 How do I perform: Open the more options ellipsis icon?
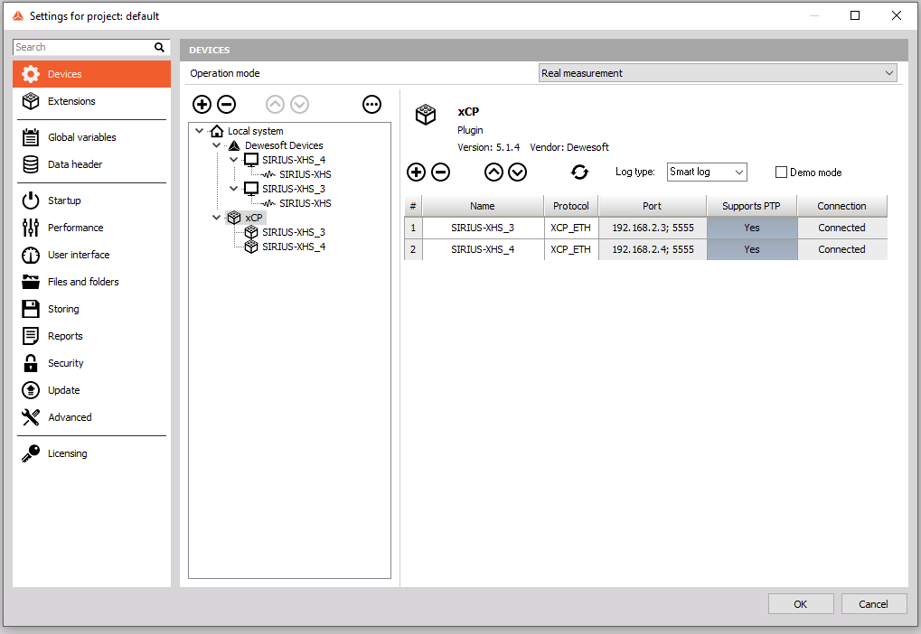371,105
